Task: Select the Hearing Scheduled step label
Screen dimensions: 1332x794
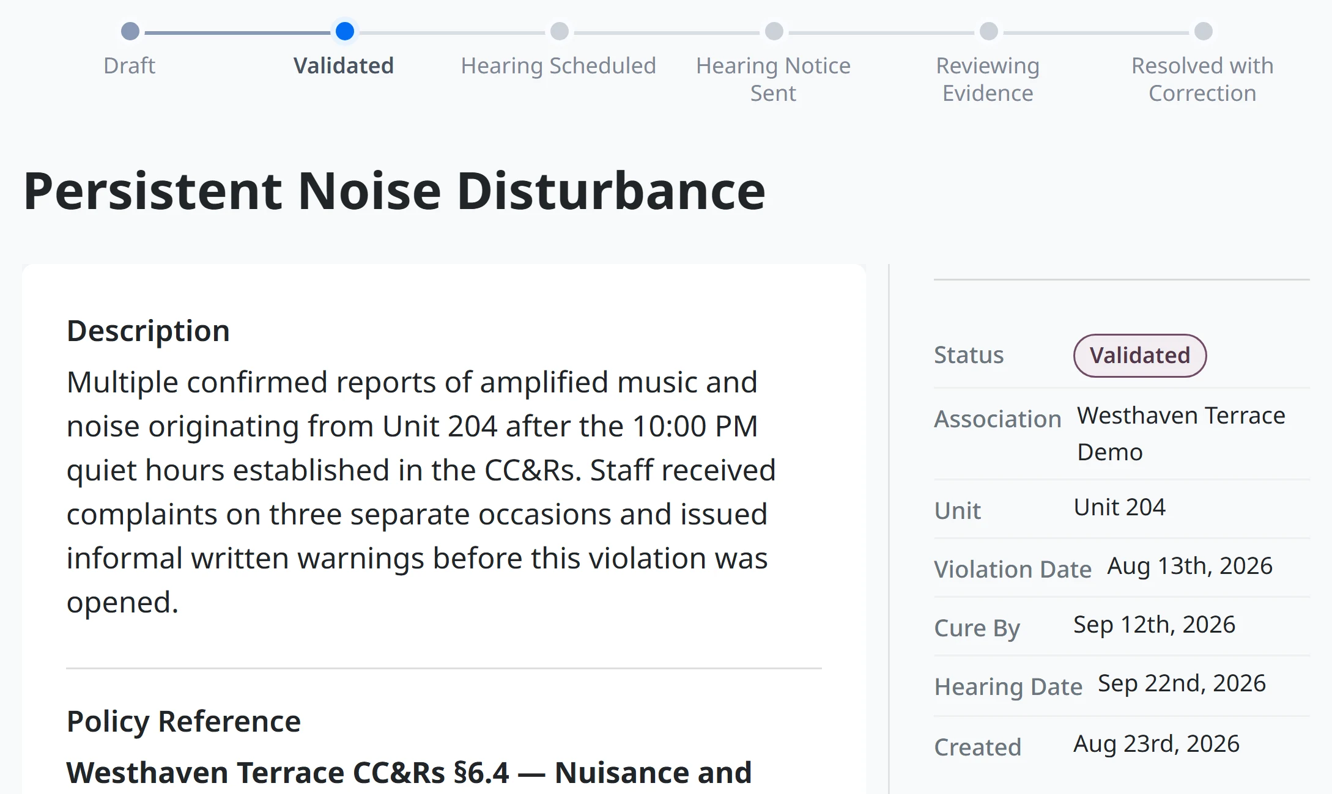Action: pyautogui.click(x=558, y=65)
